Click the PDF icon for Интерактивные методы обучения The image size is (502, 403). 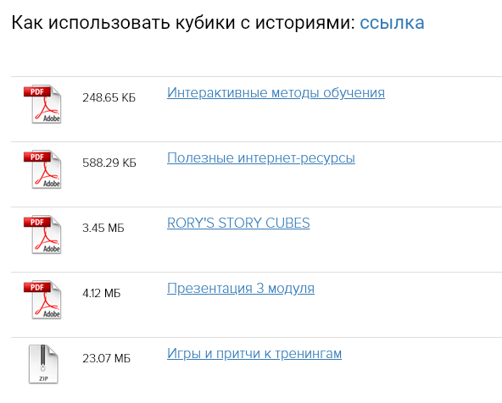point(42,104)
